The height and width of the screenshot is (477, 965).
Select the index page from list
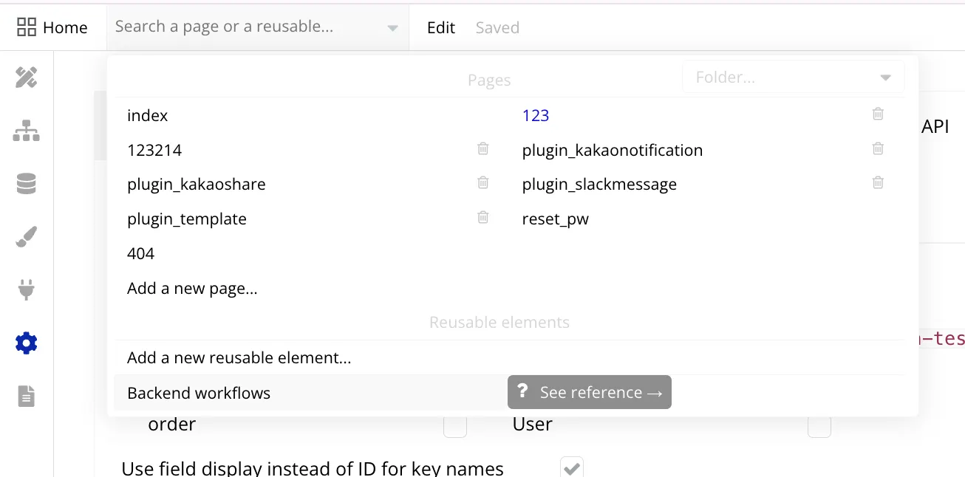pyautogui.click(x=148, y=116)
